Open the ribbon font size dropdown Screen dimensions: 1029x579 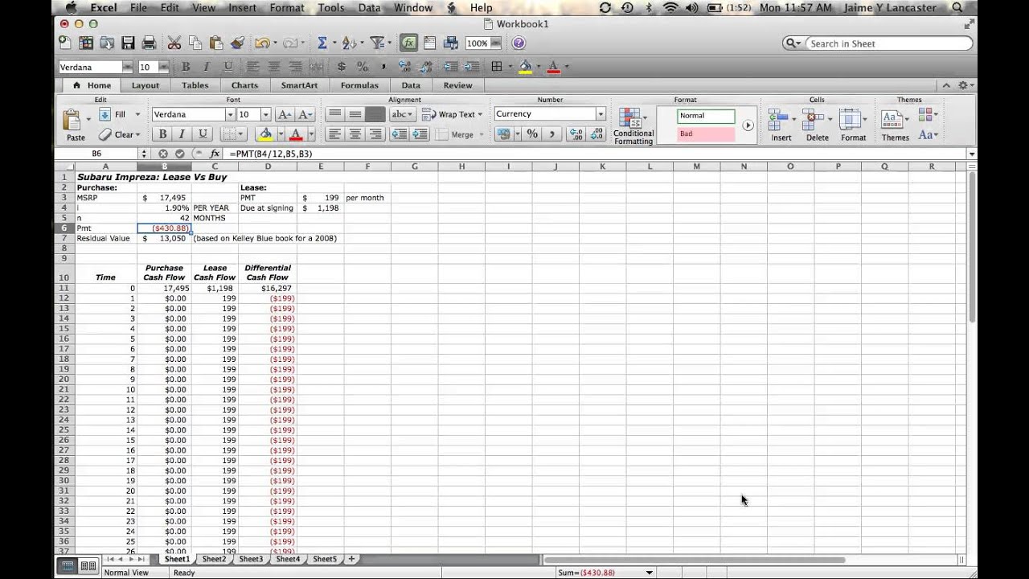[x=265, y=114]
